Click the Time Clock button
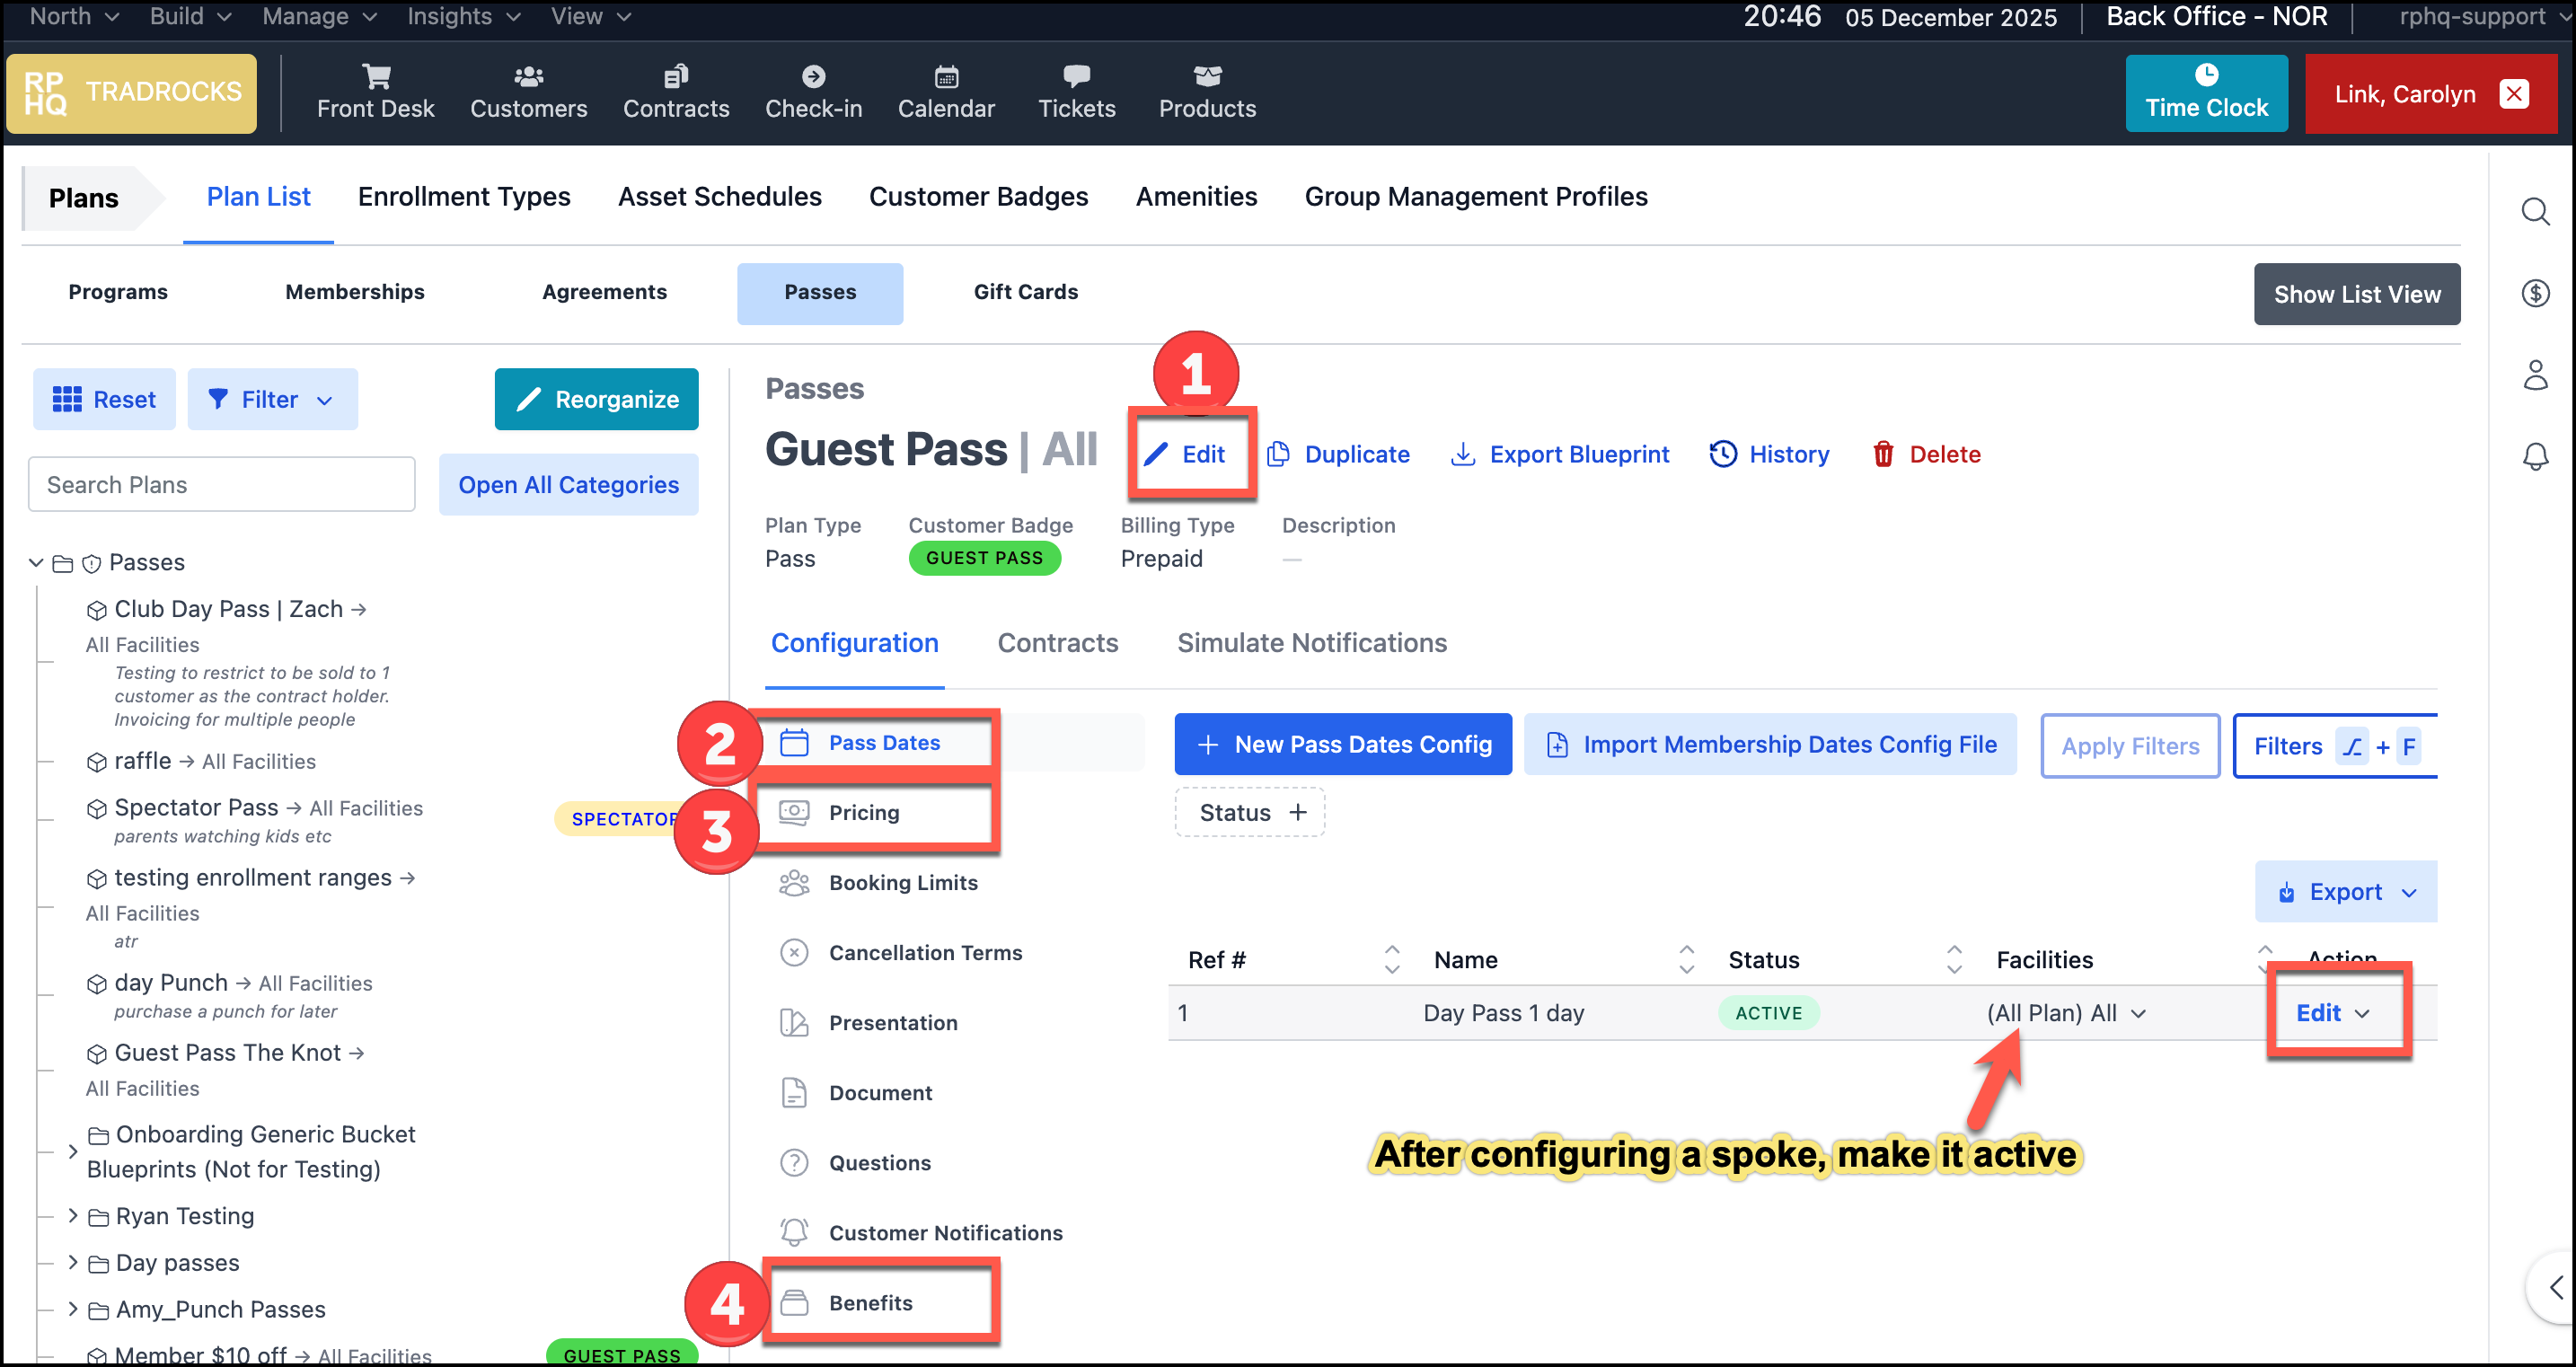The image size is (2576, 1367). pos(2205,93)
